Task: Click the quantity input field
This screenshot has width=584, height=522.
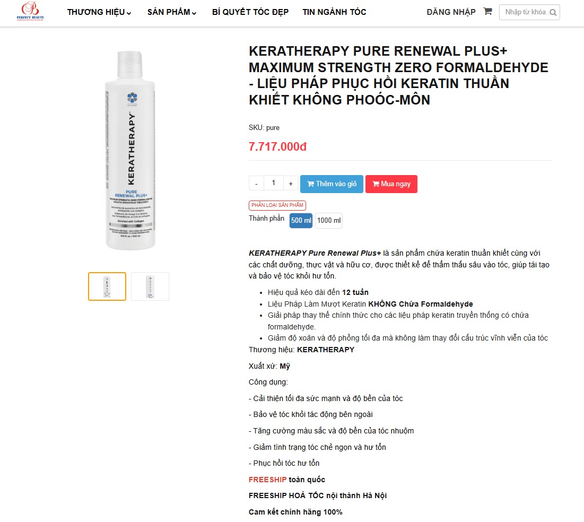Action: tap(273, 183)
